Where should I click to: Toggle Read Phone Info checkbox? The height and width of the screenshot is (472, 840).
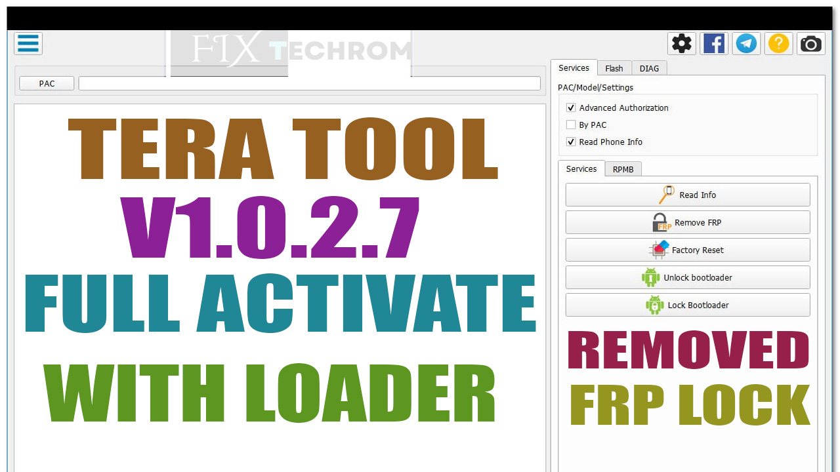coord(571,142)
